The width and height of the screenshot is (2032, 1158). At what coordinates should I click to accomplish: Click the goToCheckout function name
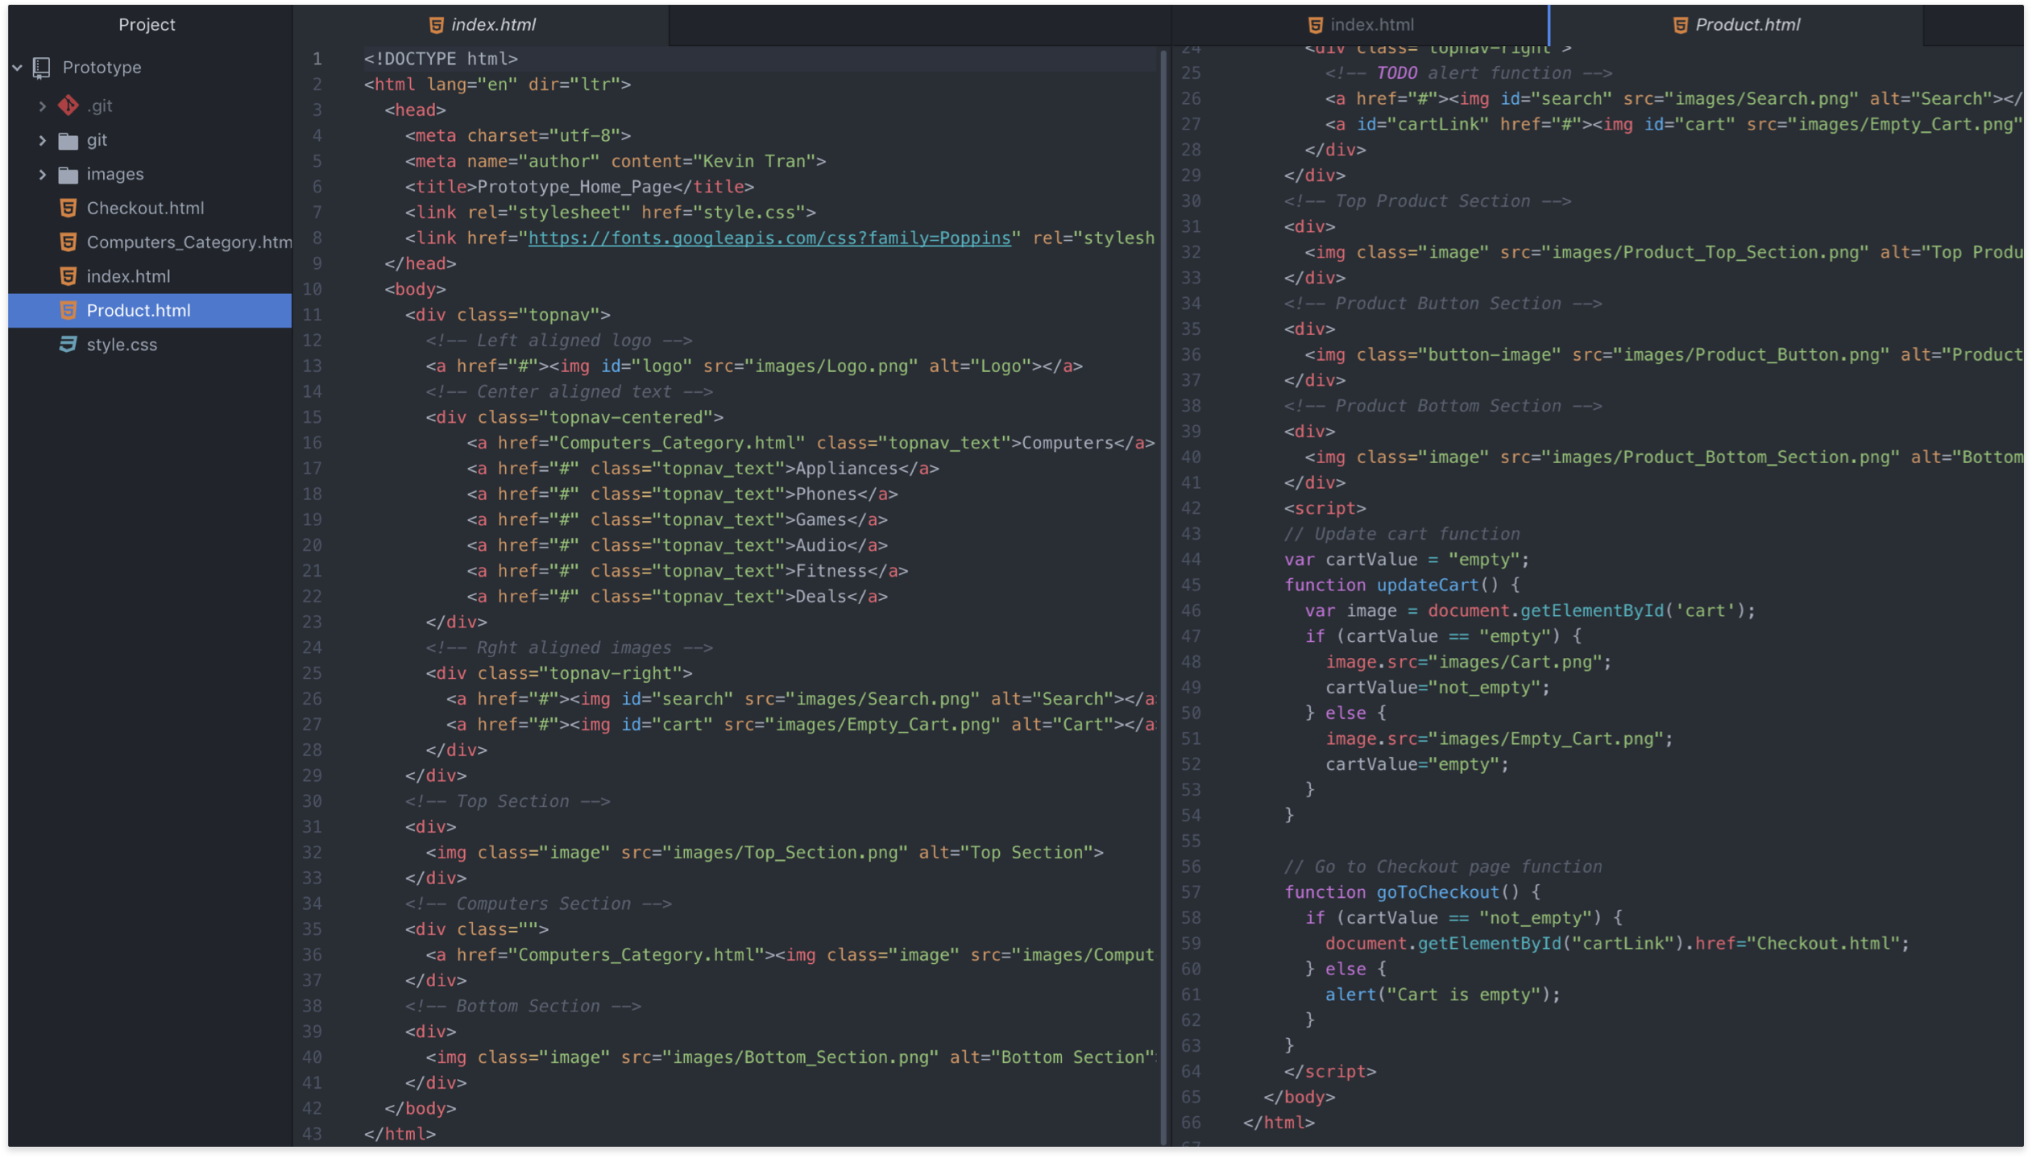pos(1437,892)
